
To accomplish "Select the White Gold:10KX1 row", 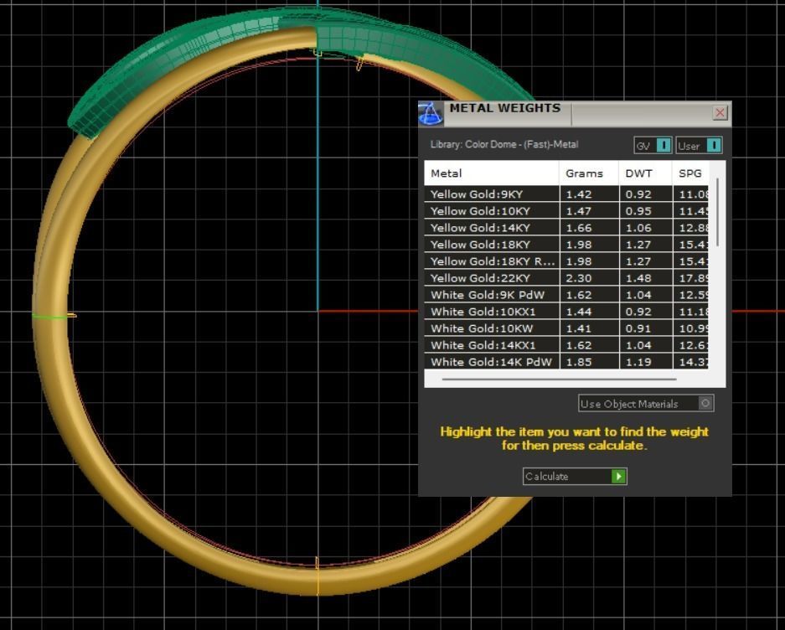I will click(x=566, y=312).
